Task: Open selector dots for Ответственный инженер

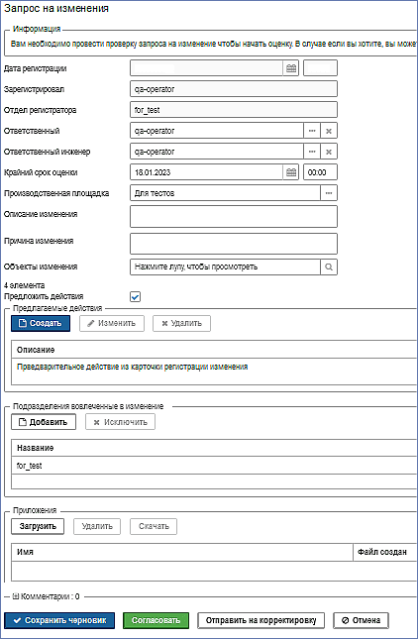Action: click(312, 152)
